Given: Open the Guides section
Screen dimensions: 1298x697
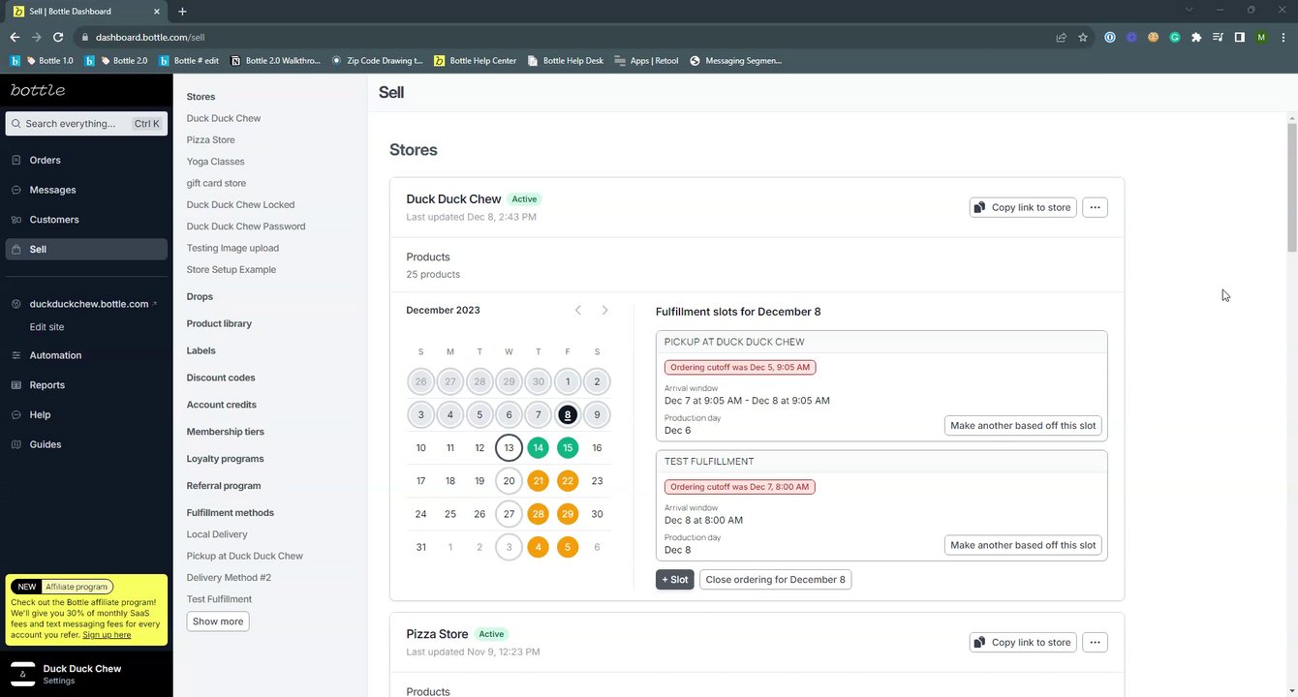Looking at the screenshot, I should click(45, 444).
